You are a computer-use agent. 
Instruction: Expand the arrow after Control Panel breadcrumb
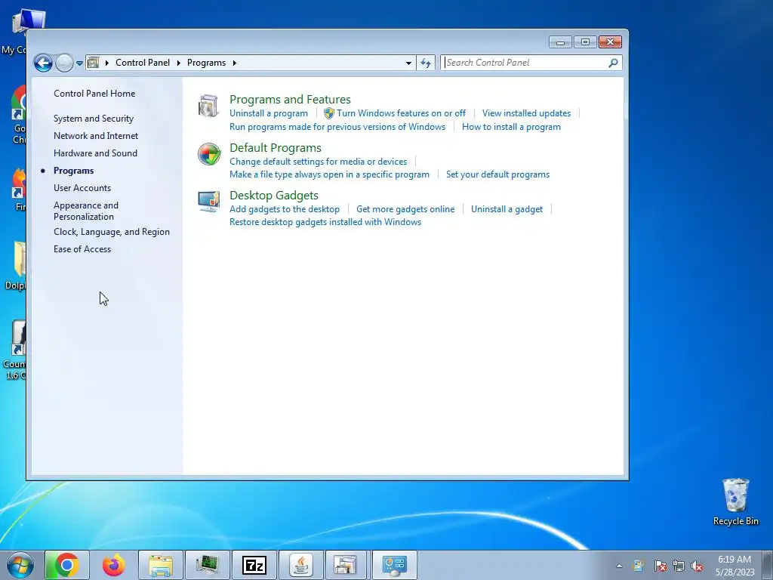tap(178, 63)
